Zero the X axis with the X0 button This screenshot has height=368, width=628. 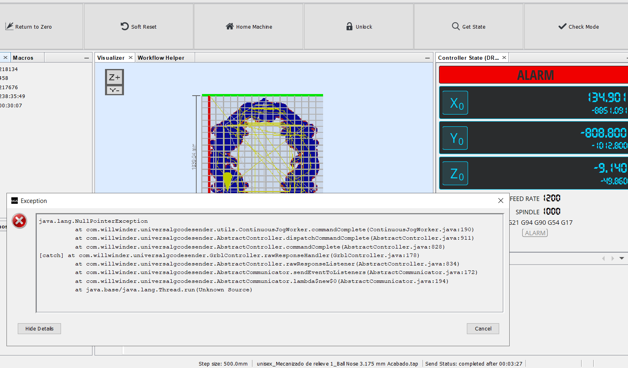(455, 102)
